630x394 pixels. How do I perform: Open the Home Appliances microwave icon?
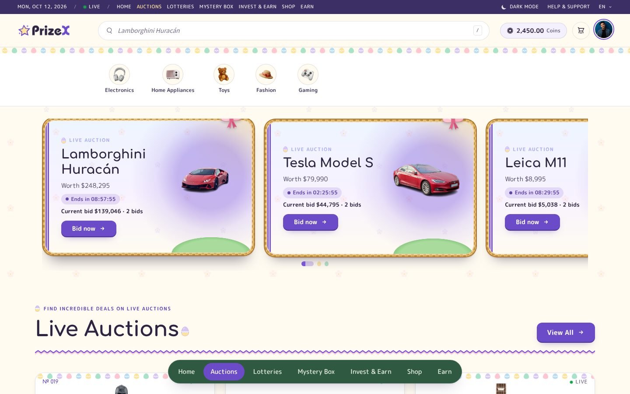[x=173, y=74]
